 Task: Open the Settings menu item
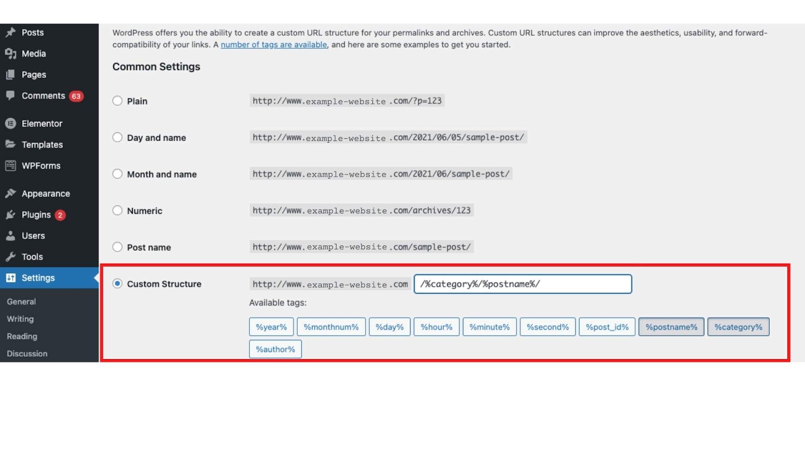49,278
